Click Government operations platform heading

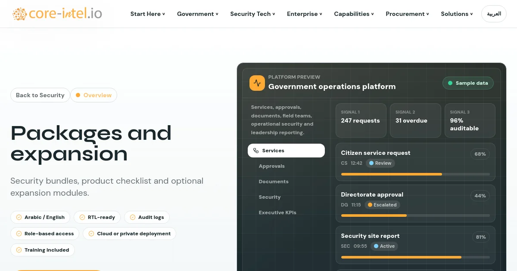tap(332, 86)
